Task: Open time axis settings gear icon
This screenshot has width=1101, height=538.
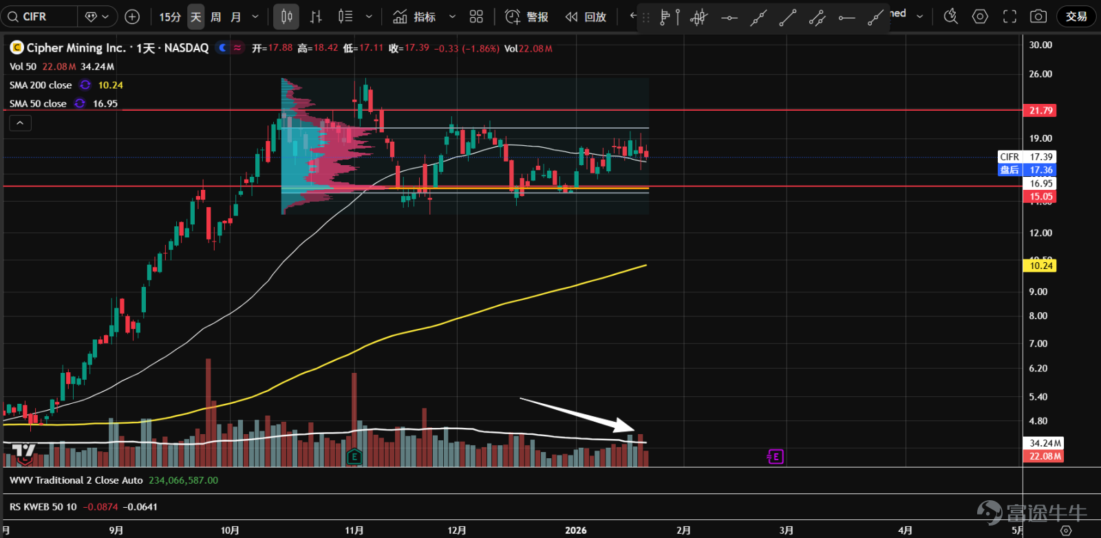Action: (1066, 530)
